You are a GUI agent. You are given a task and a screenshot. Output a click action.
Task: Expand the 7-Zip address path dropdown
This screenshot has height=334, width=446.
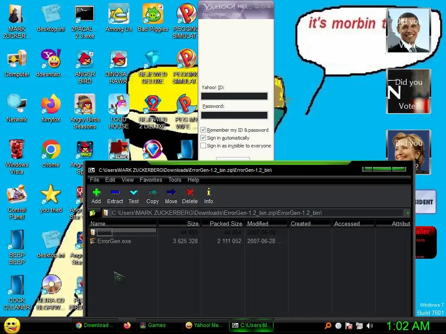[408, 213]
